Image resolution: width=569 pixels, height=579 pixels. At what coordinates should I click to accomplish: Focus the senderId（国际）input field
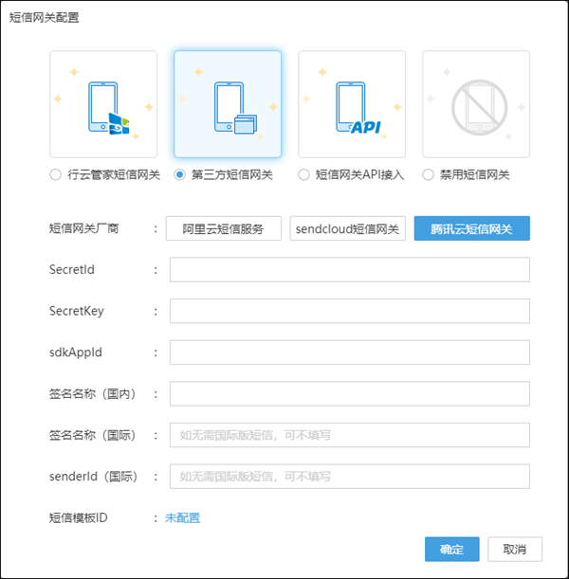349,476
